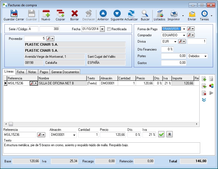The height and width of the screenshot is (169, 218).
Task: Expand the Divisa EUR dropdown
Action: tap(175, 41)
